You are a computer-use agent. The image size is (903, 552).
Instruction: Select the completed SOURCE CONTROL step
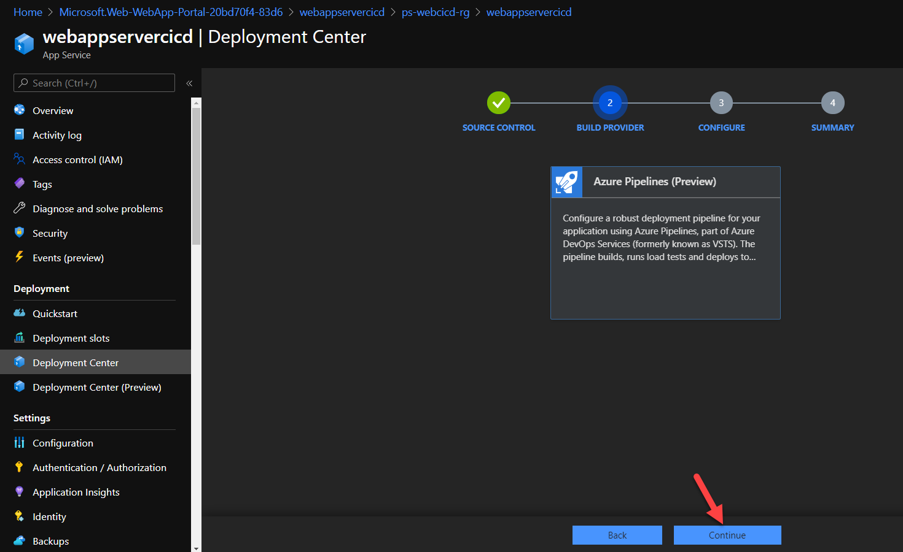[499, 102]
